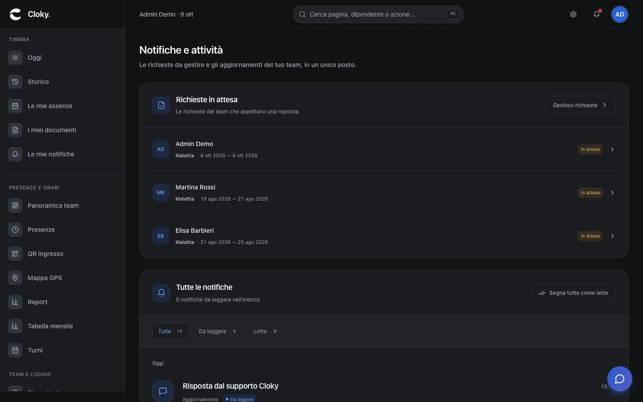
Task: Open the AD user avatar menu
Action: (x=620, y=14)
